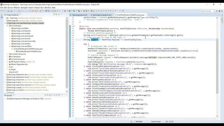Open the Project menu

click(x=37, y=8)
